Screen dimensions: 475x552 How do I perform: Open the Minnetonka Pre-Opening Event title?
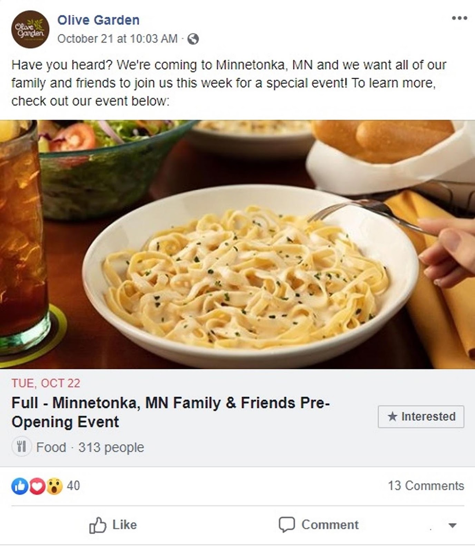point(170,412)
